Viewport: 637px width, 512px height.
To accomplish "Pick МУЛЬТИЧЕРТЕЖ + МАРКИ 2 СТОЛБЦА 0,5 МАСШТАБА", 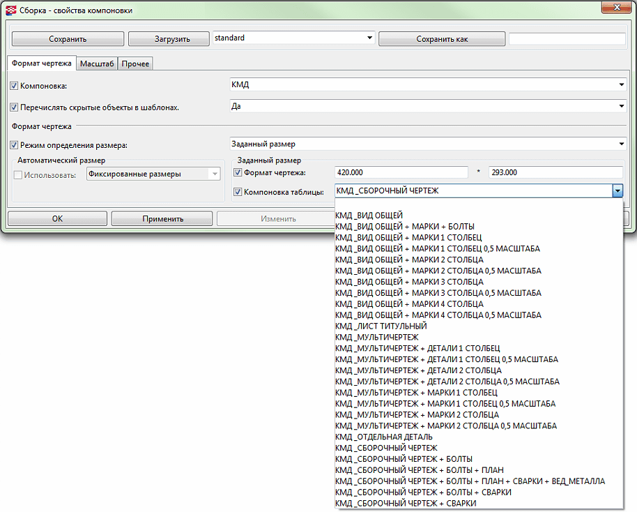I will pos(479,426).
